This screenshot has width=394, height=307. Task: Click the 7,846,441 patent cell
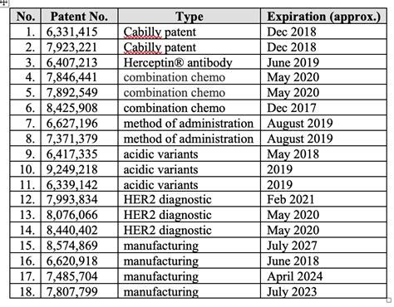tap(79, 77)
